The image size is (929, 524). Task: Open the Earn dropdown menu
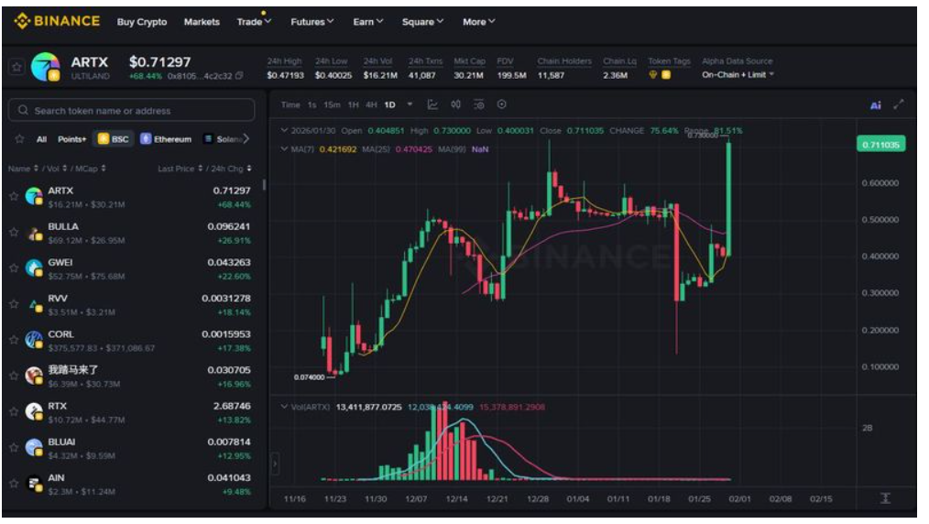[x=368, y=22]
